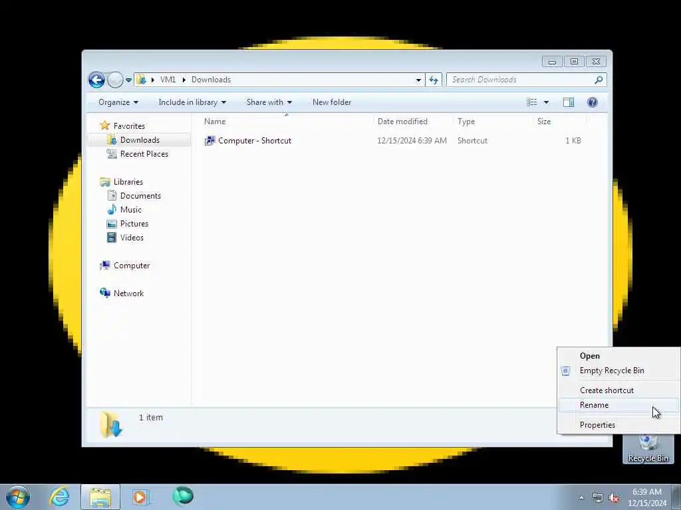Open Explorer Help icon
The image size is (681, 510).
coord(593,102)
